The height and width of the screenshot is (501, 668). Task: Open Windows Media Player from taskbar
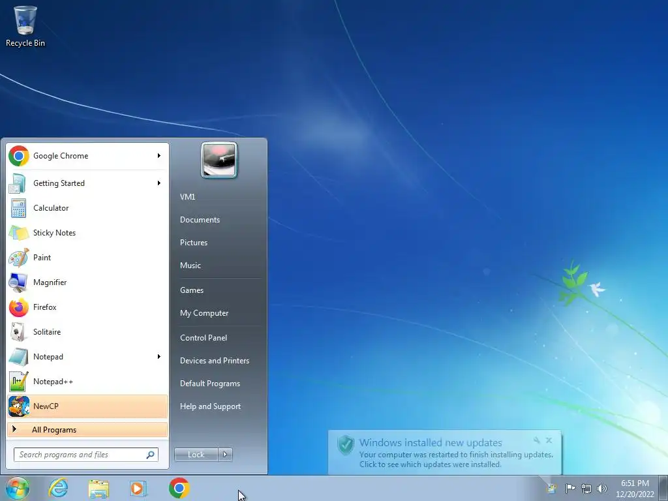pyautogui.click(x=138, y=488)
